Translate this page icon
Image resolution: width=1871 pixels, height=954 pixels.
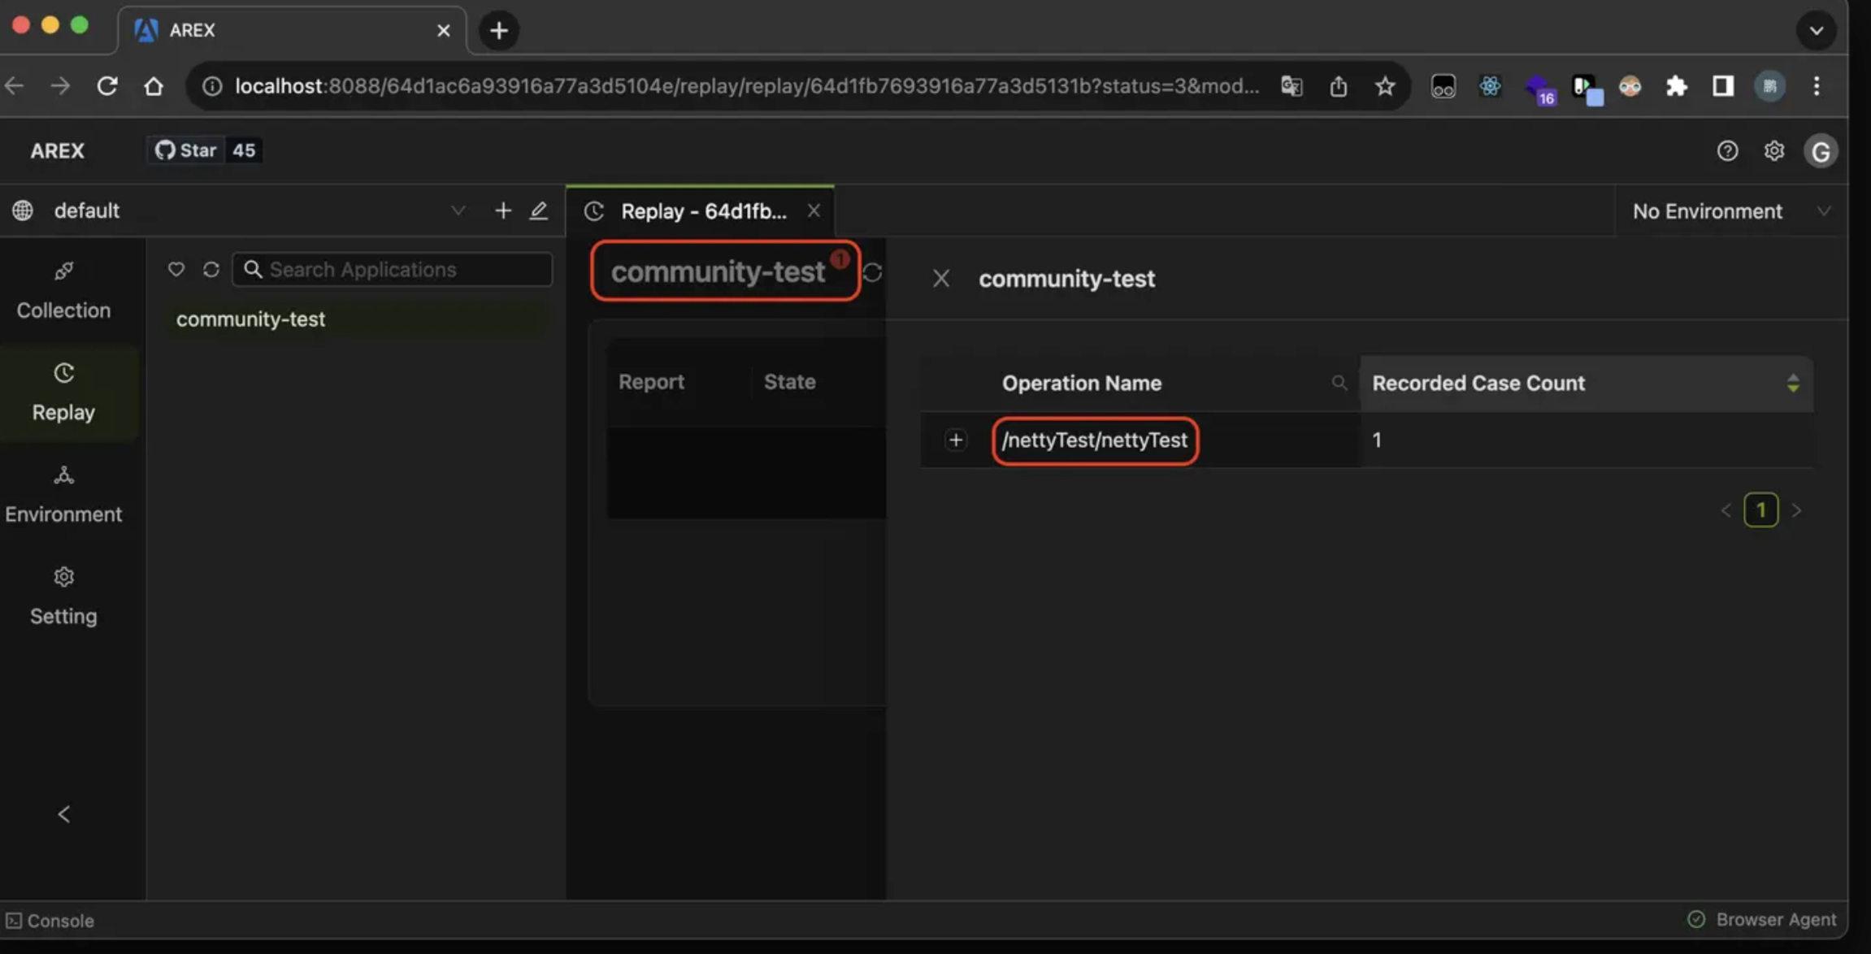pyautogui.click(x=1291, y=86)
